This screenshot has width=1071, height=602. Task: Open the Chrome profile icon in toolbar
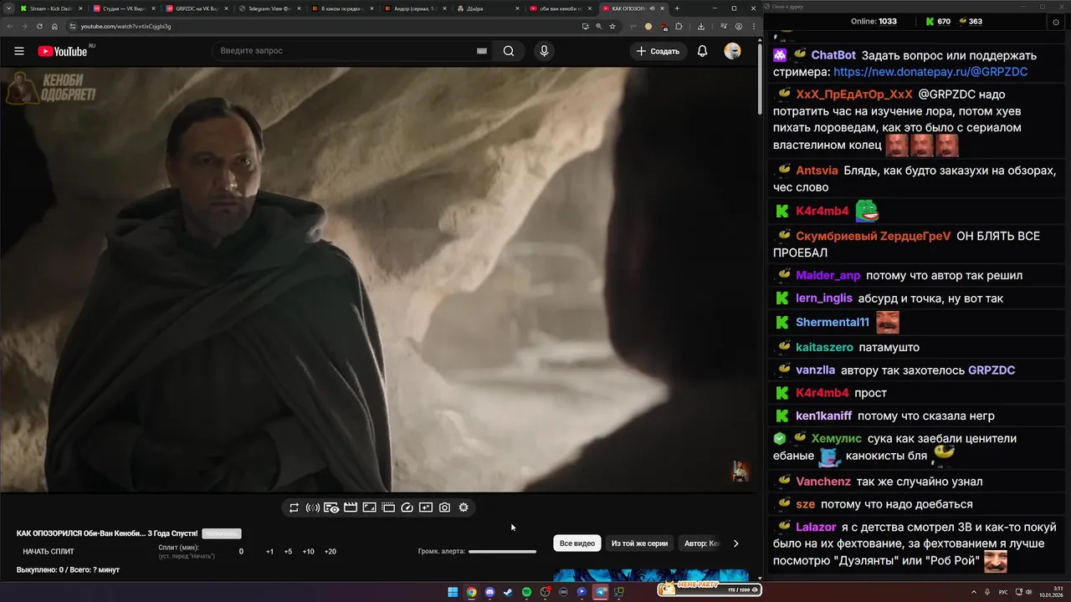pos(738,26)
